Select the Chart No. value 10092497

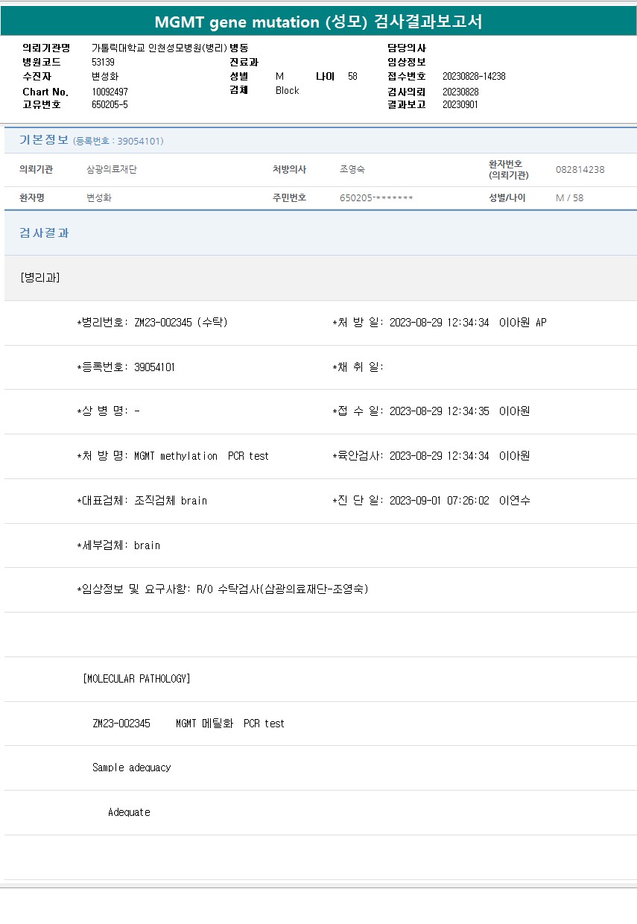pyautogui.click(x=111, y=91)
